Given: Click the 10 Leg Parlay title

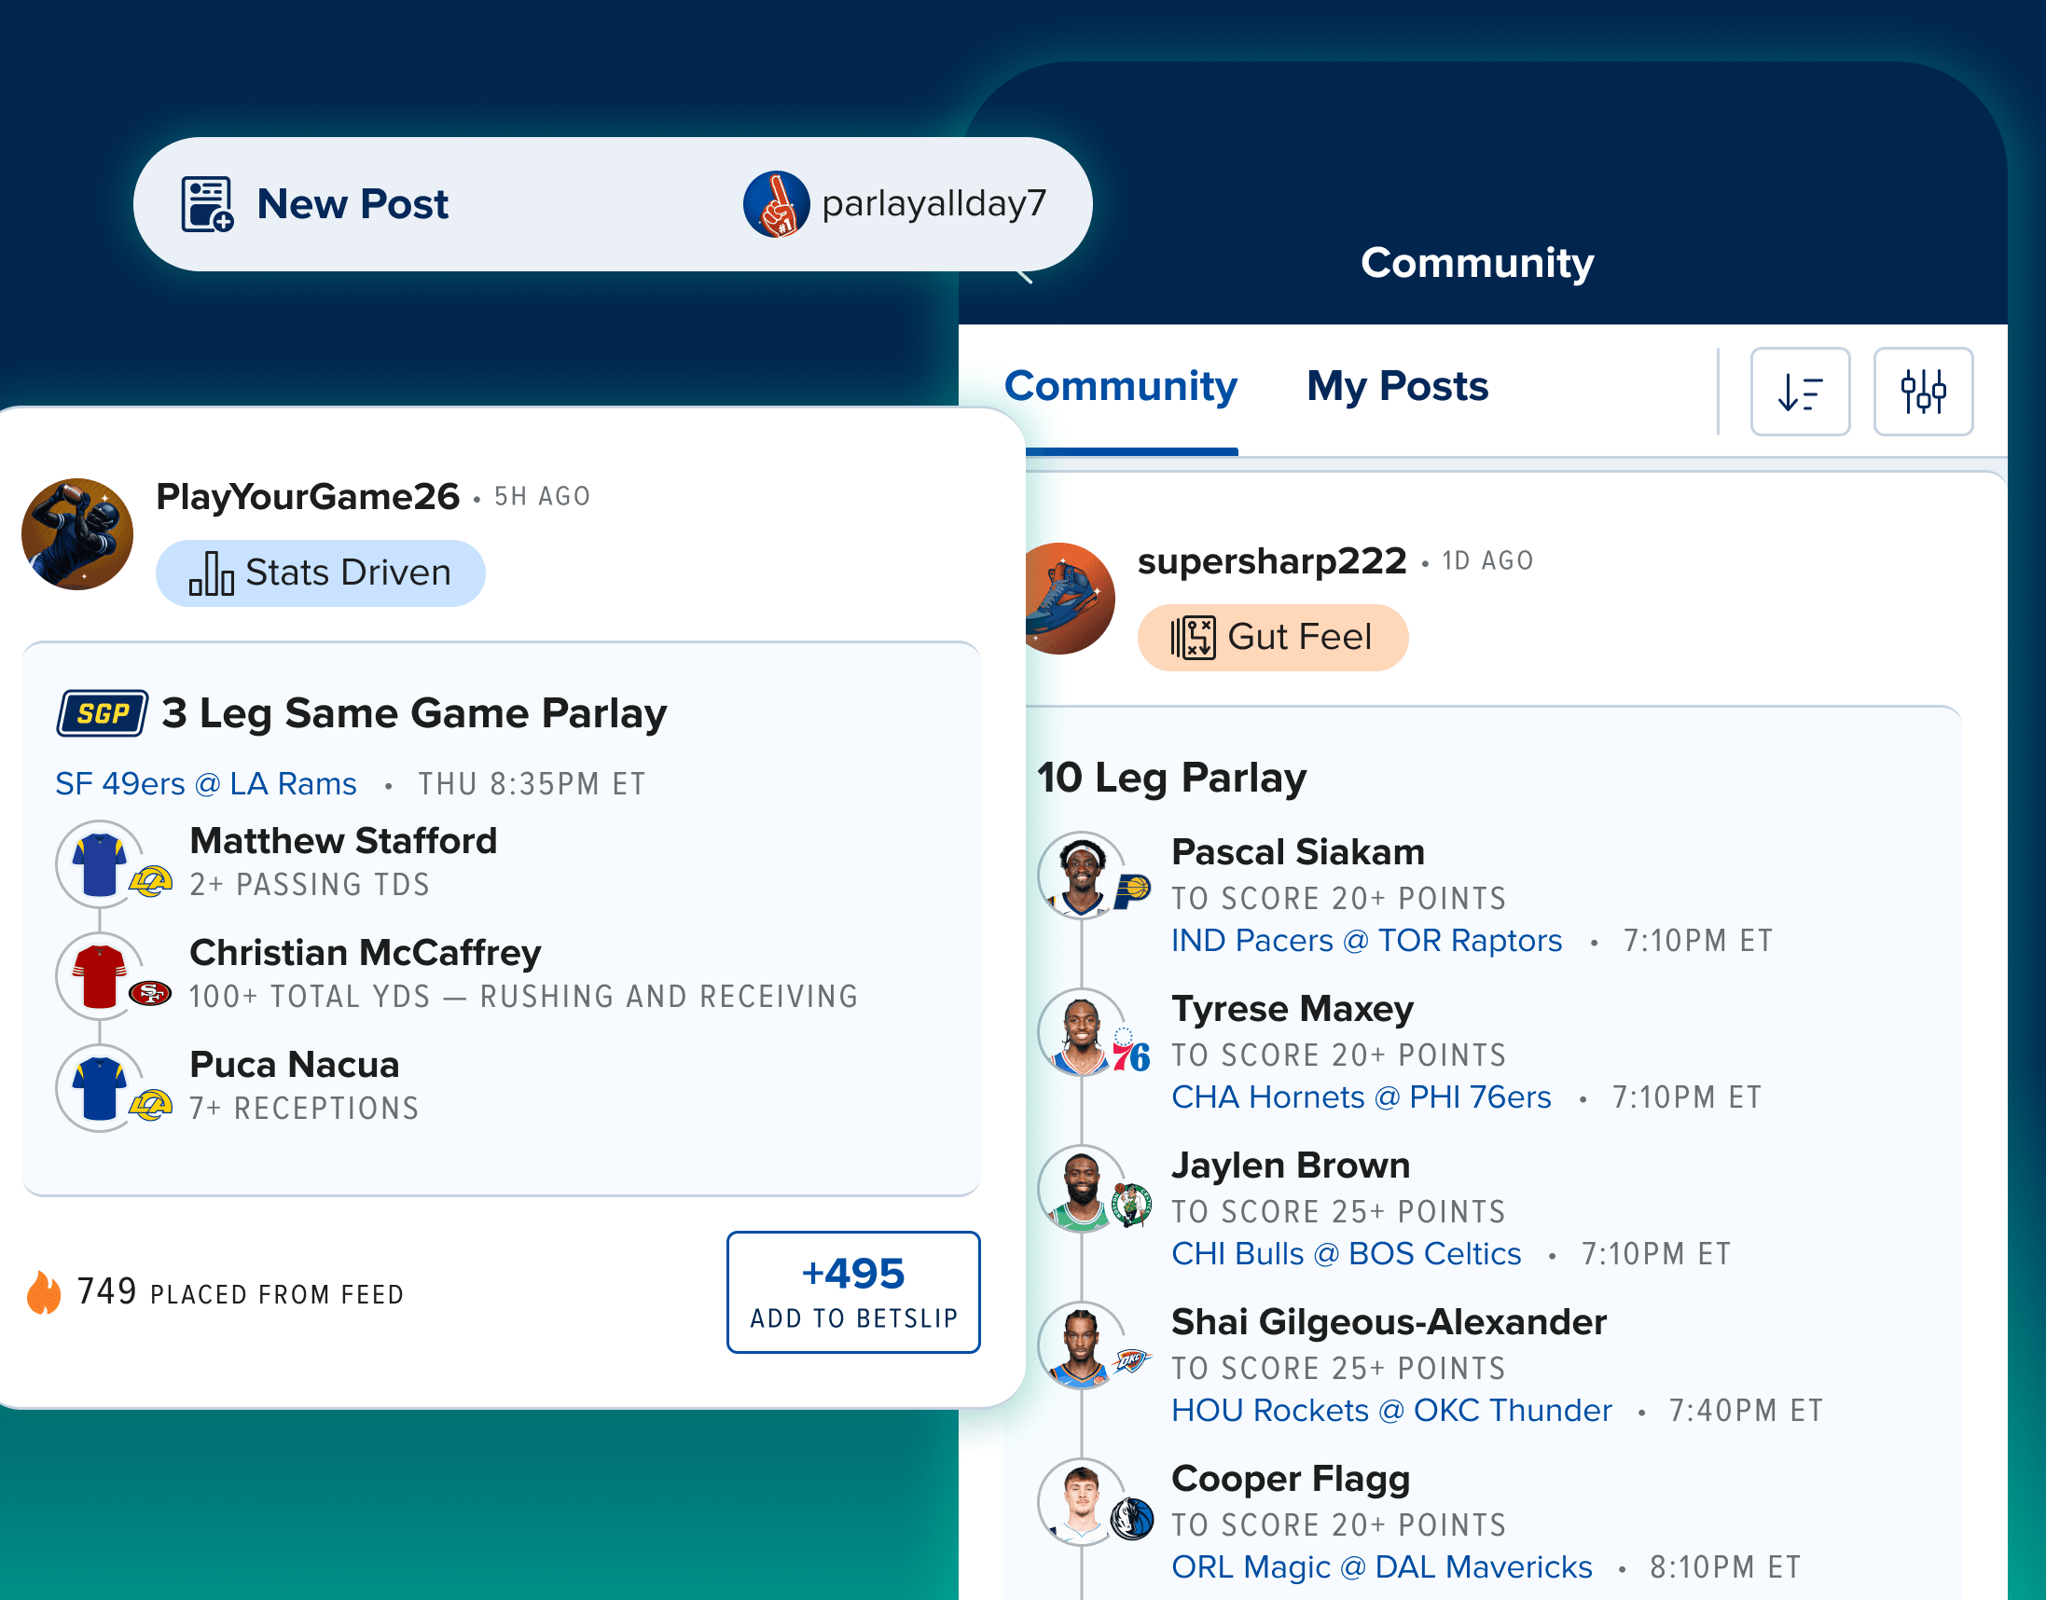Looking at the screenshot, I should [x=1172, y=778].
